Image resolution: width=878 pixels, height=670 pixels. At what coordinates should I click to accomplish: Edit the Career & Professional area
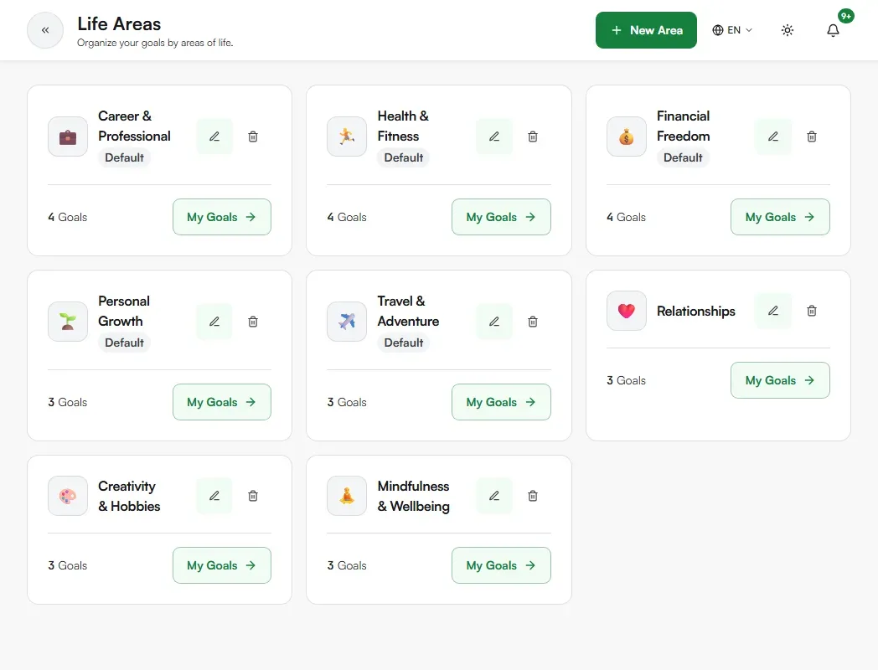tap(214, 137)
